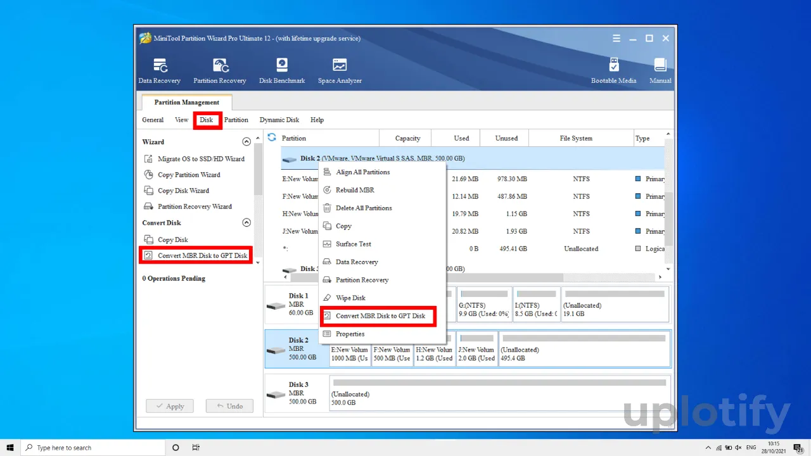Choose Surface Test from context menu
Viewport: 811px width, 456px height.
(382, 244)
